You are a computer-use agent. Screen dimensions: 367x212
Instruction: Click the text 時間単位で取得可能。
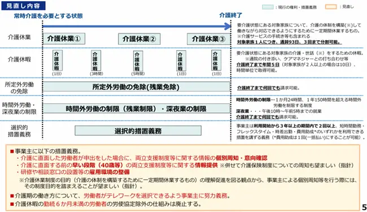coord(257,70)
